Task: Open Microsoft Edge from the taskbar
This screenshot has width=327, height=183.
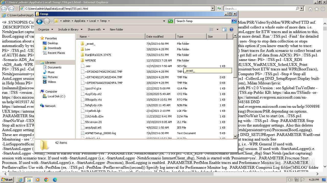Action: tap(55, 179)
